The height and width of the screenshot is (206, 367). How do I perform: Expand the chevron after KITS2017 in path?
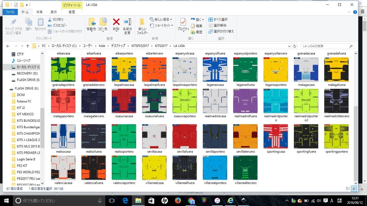170,46
